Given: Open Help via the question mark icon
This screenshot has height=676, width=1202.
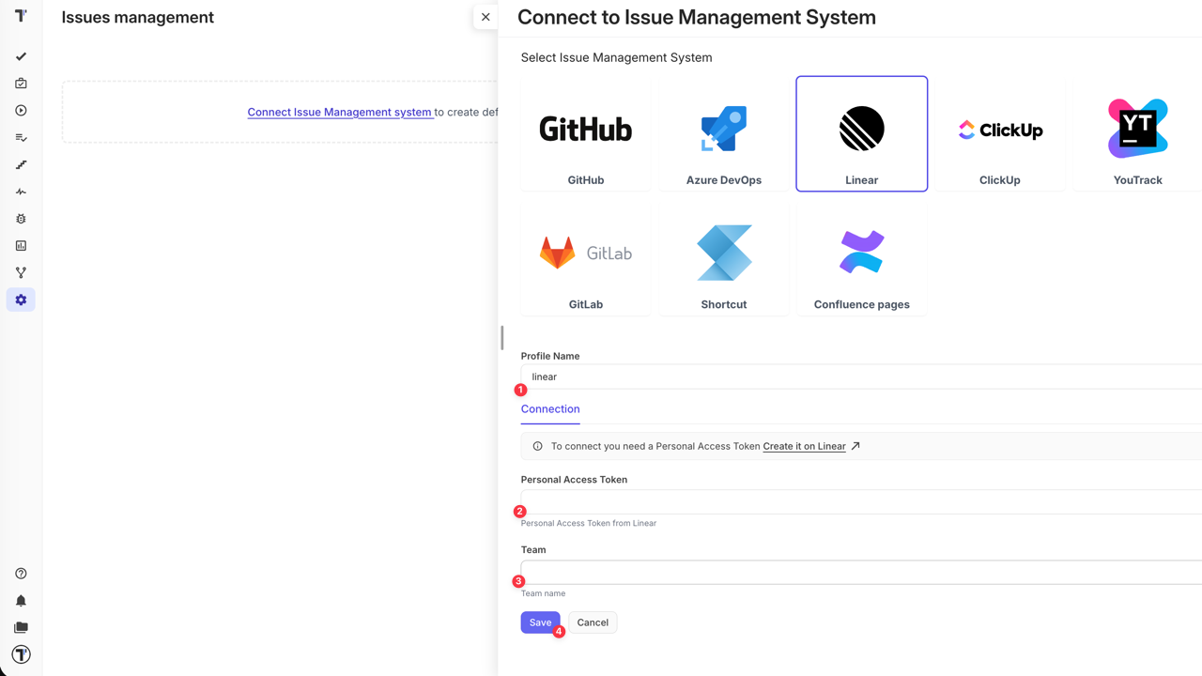Looking at the screenshot, I should pos(21,574).
